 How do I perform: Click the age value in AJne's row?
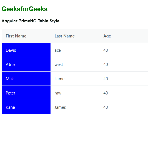124,65
